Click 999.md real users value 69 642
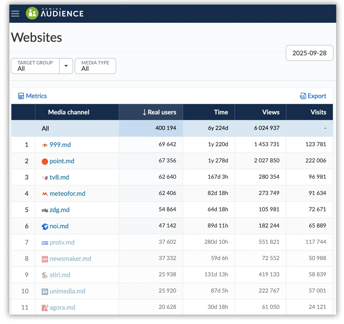Viewport: 344px width, 324px height. pyautogui.click(x=167, y=144)
